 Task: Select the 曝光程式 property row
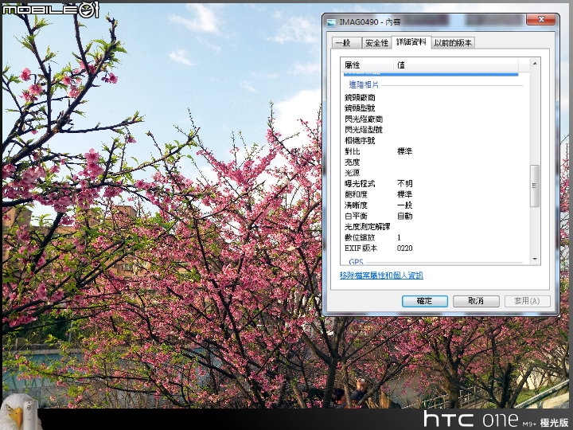[433, 184]
